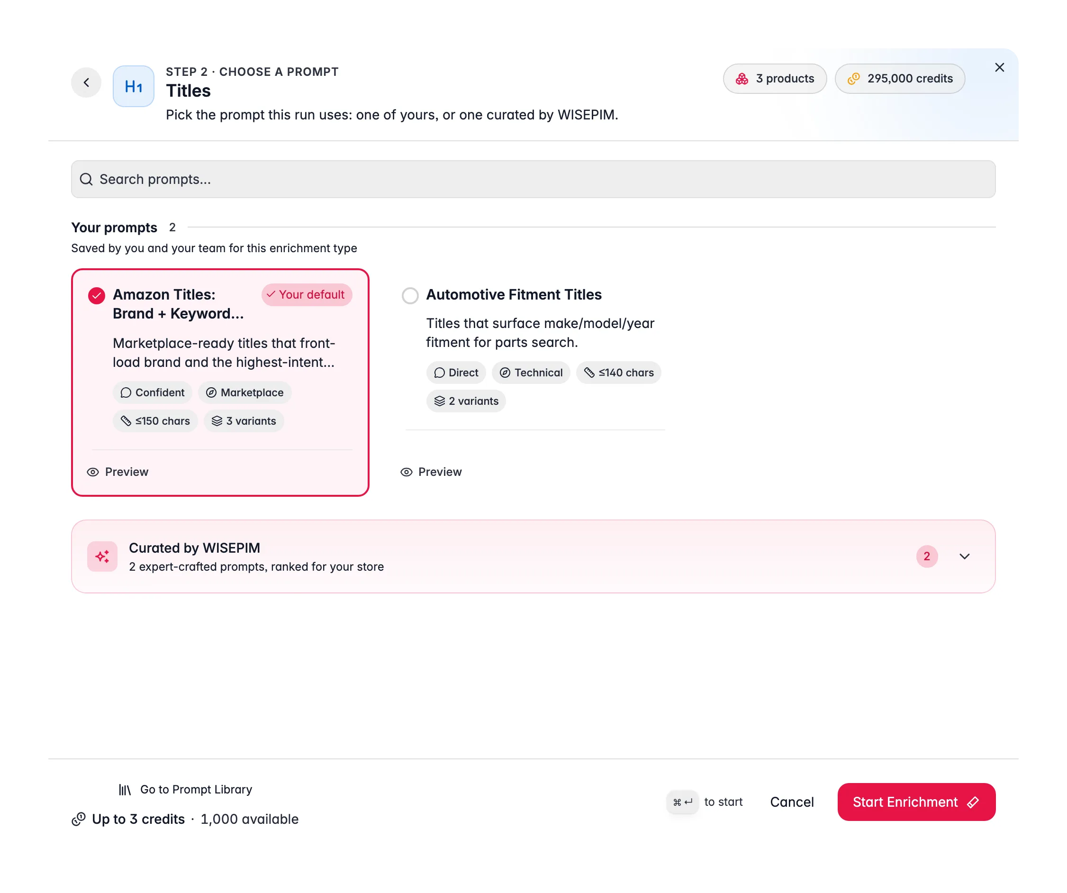This screenshot has width=1067, height=893.
Task: Click the eye icon under Automotive Fitment Titles
Action: click(x=407, y=472)
